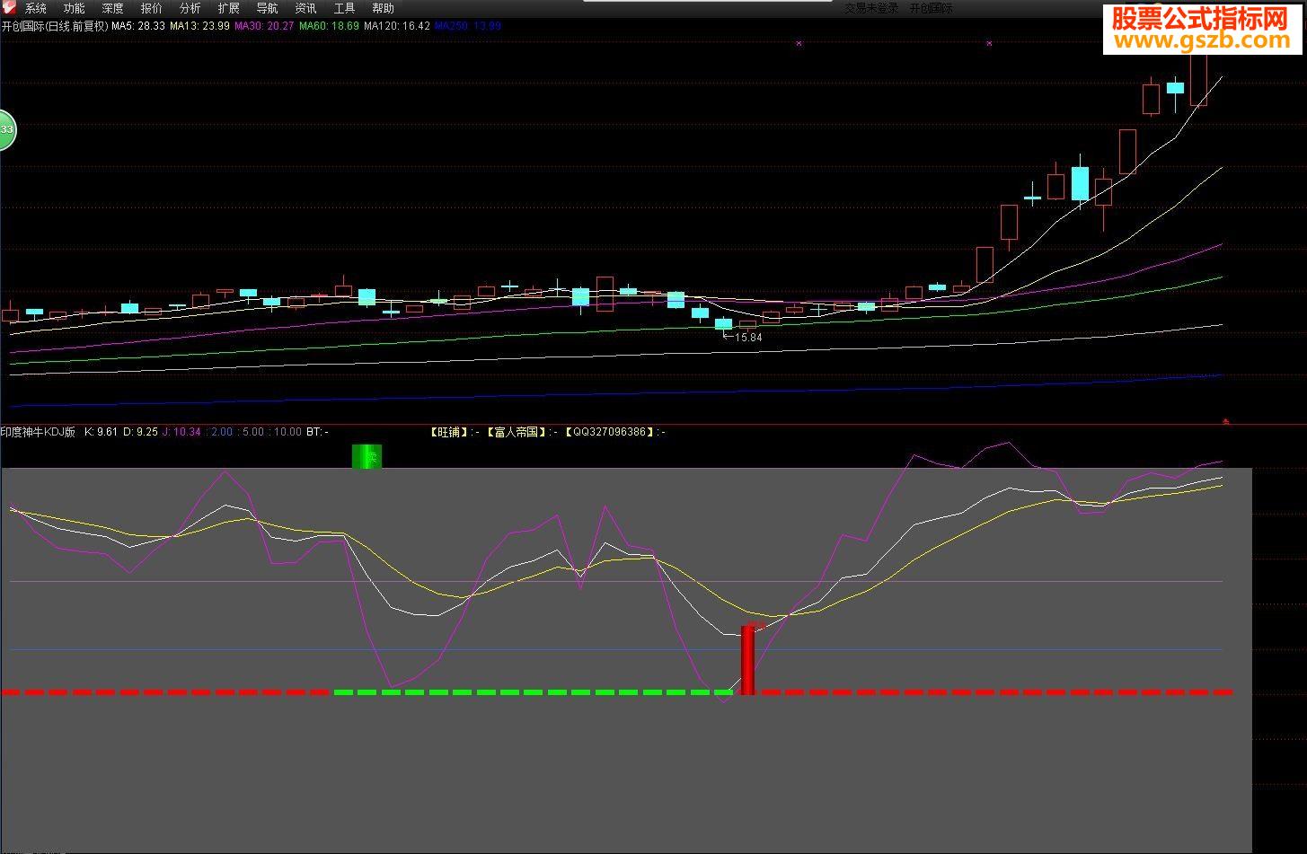Click the left purple x marker
Screen dimensions: 1307x854
click(x=799, y=43)
